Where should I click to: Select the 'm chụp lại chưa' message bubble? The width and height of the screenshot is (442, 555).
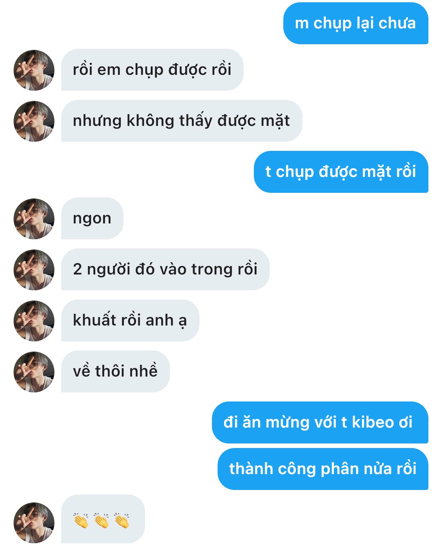pyautogui.click(x=355, y=23)
